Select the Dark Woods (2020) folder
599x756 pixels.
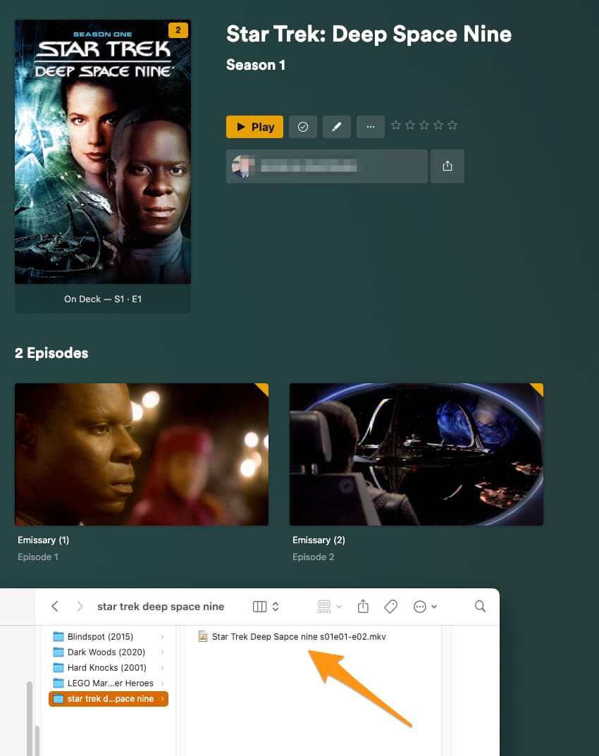(109, 652)
